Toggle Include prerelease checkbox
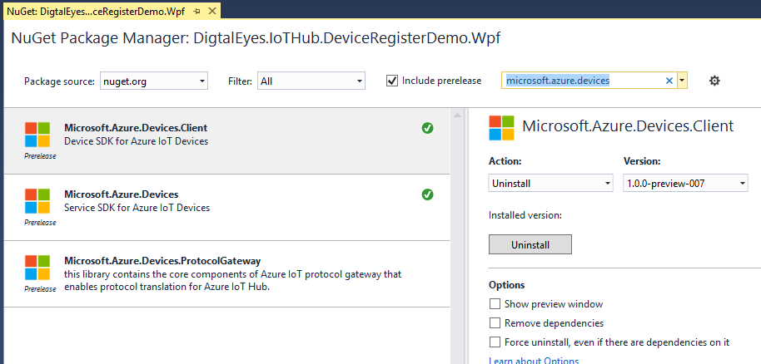The image size is (761, 364). tap(391, 81)
